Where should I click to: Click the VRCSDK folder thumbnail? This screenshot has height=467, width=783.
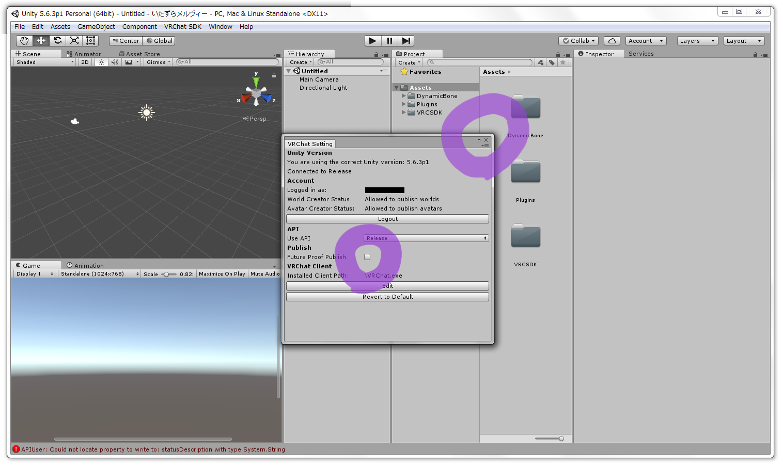click(525, 236)
